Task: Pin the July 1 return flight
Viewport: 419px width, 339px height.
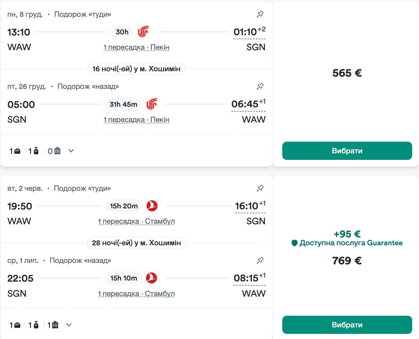Action: coord(260,260)
